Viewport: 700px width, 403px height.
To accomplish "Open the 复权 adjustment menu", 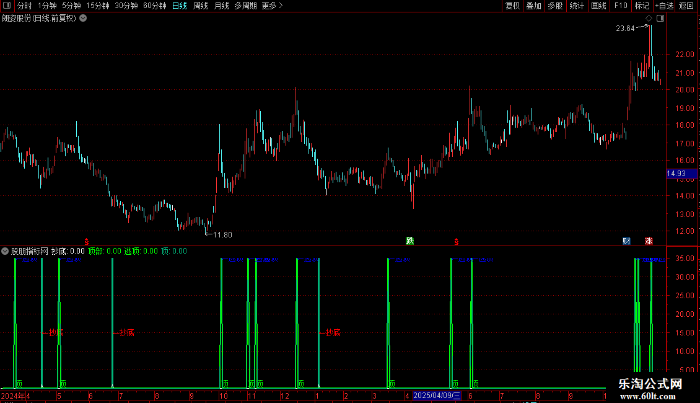I will tap(512, 6).
